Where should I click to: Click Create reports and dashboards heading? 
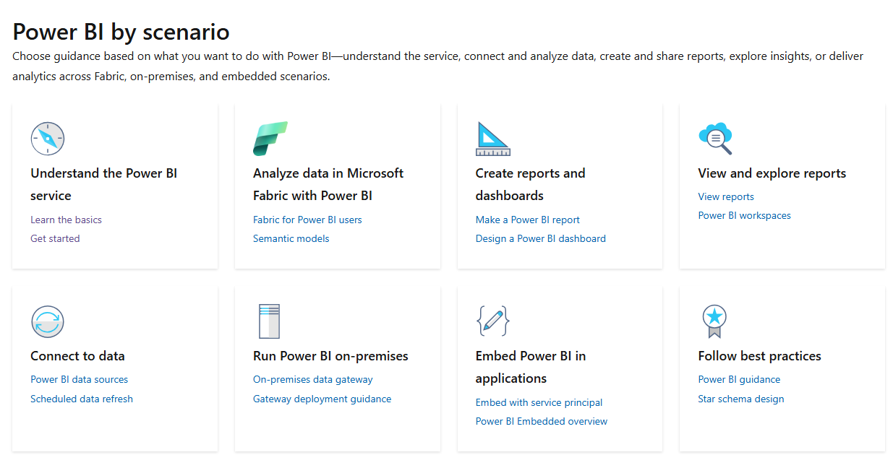click(530, 184)
